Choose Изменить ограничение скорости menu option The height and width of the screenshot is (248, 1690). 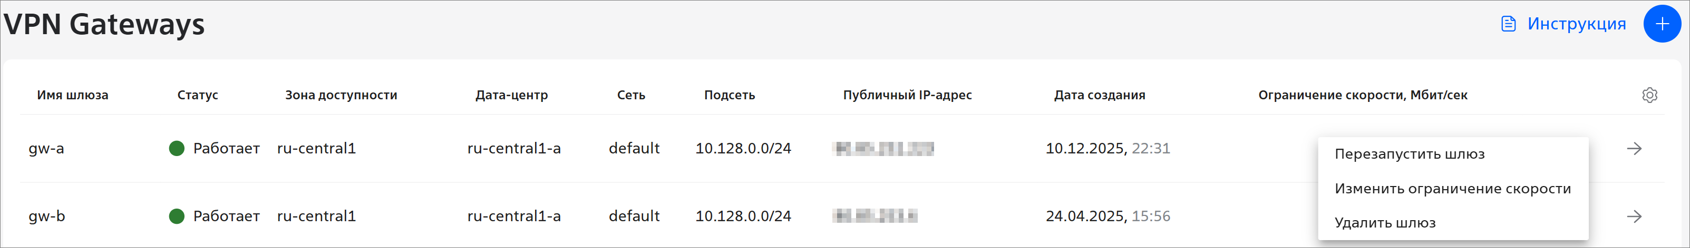click(x=1452, y=189)
